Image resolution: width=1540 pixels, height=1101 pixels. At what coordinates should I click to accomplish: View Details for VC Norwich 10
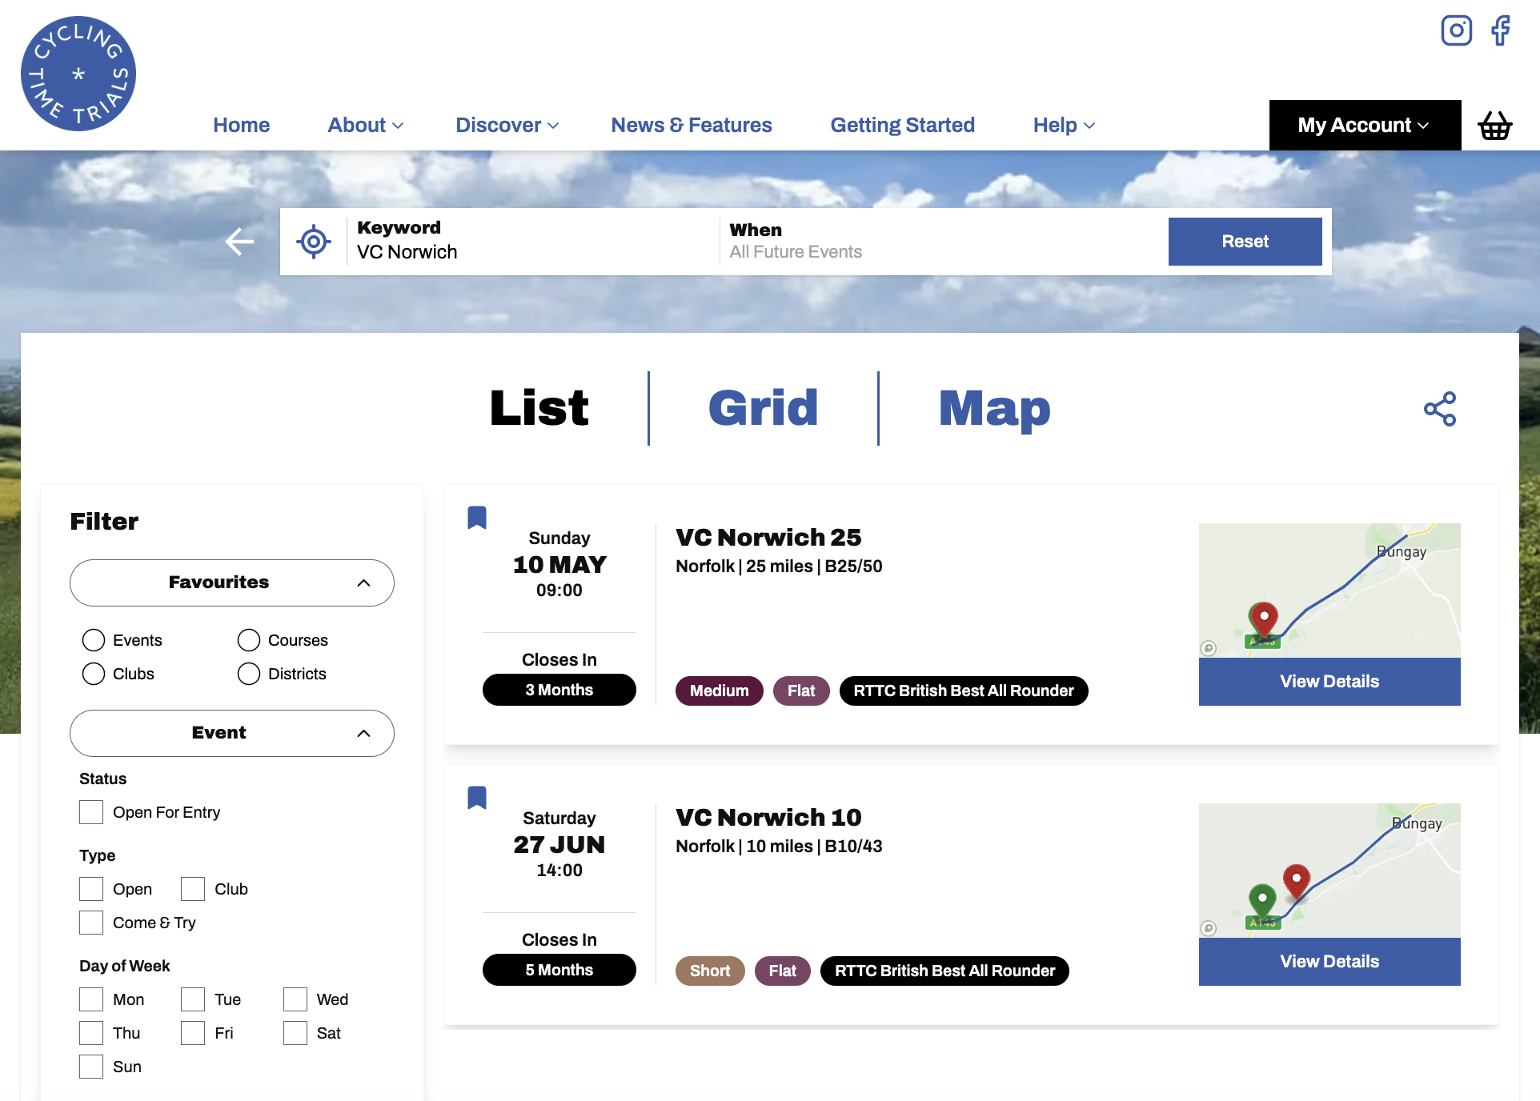click(x=1329, y=962)
